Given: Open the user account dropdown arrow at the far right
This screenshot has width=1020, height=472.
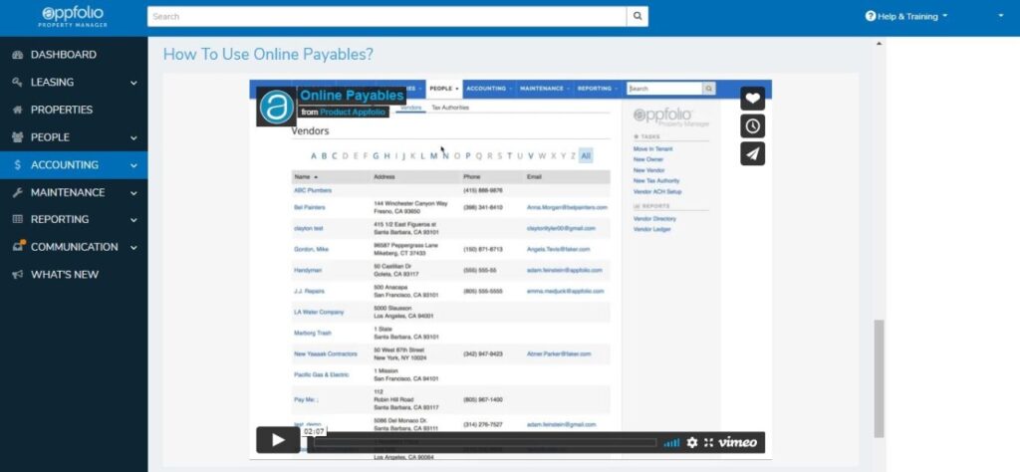Looking at the screenshot, I should 1000,16.
